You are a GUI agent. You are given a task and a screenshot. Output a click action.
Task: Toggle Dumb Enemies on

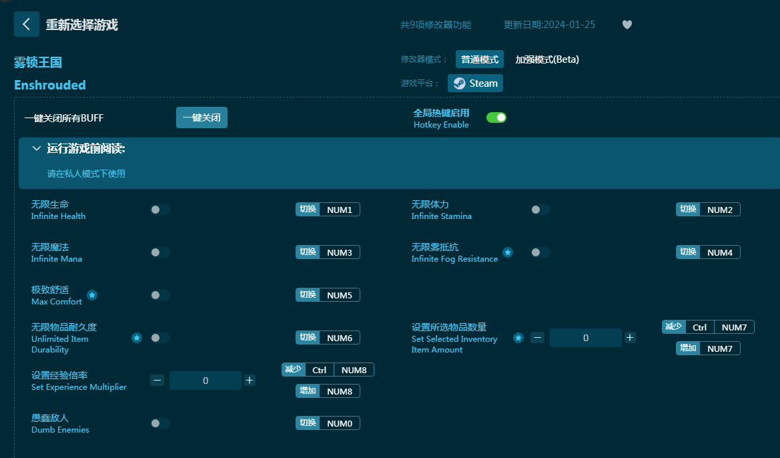[x=159, y=423]
